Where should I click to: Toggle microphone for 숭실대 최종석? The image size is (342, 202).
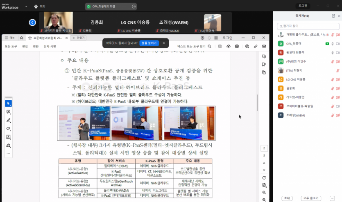tap(333, 52)
